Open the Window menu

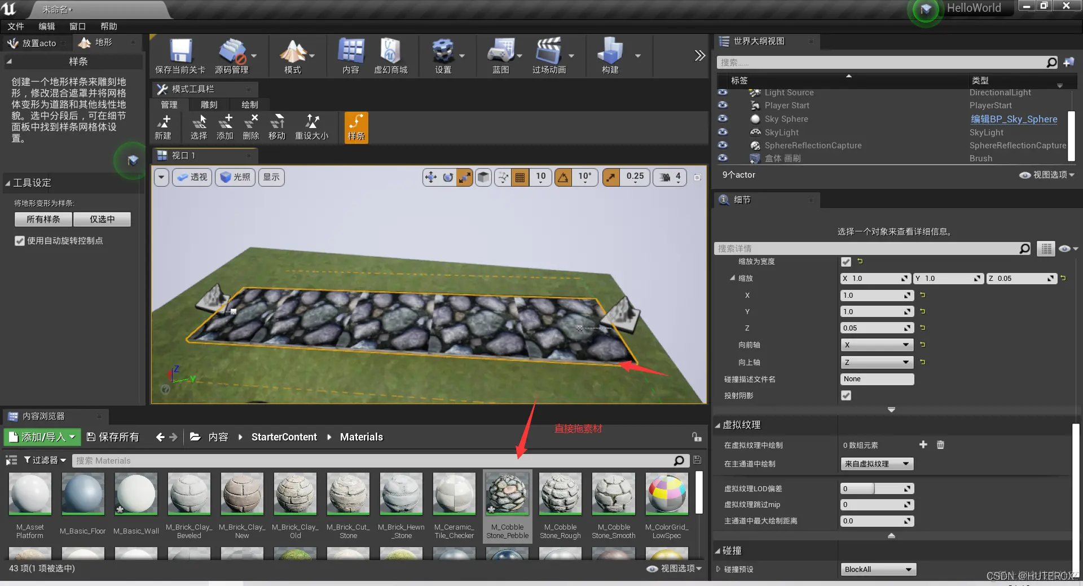pos(78,27)
